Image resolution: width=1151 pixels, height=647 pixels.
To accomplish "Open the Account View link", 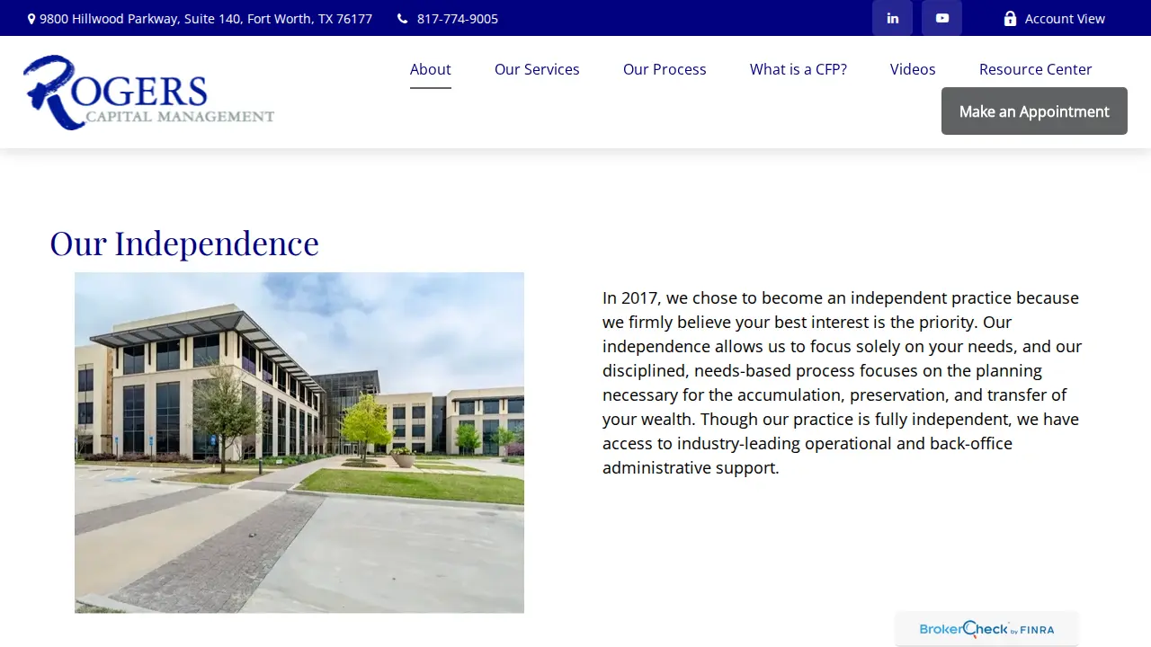I will click(x=1054, y=19).
